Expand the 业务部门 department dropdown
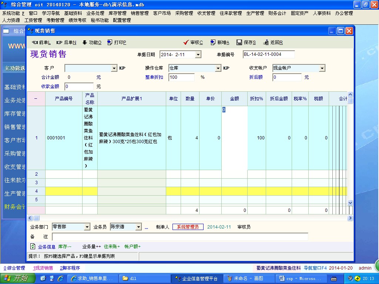Image resolution: width=379 pixels, height=284 pixels. click(87, 227)
